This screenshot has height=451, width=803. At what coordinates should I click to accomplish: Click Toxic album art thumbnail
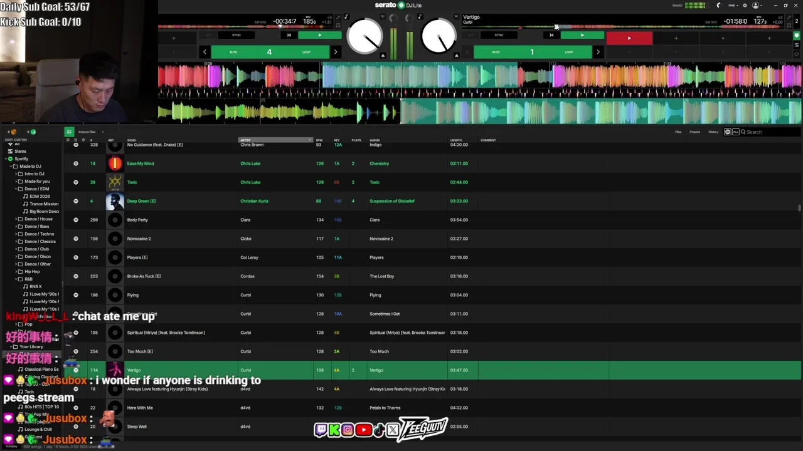115,182
